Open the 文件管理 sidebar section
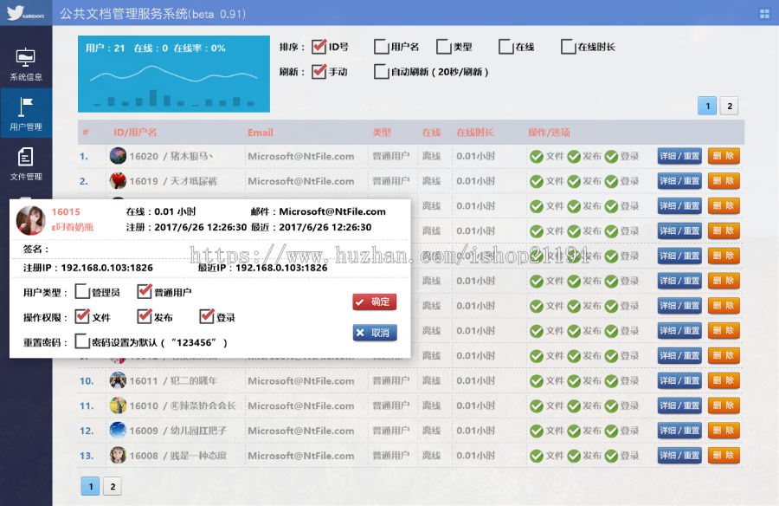 tap(26, 164)
